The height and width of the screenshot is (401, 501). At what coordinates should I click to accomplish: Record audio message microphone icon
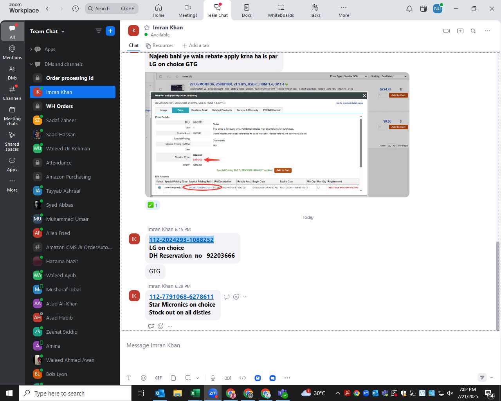click(213, 378)
